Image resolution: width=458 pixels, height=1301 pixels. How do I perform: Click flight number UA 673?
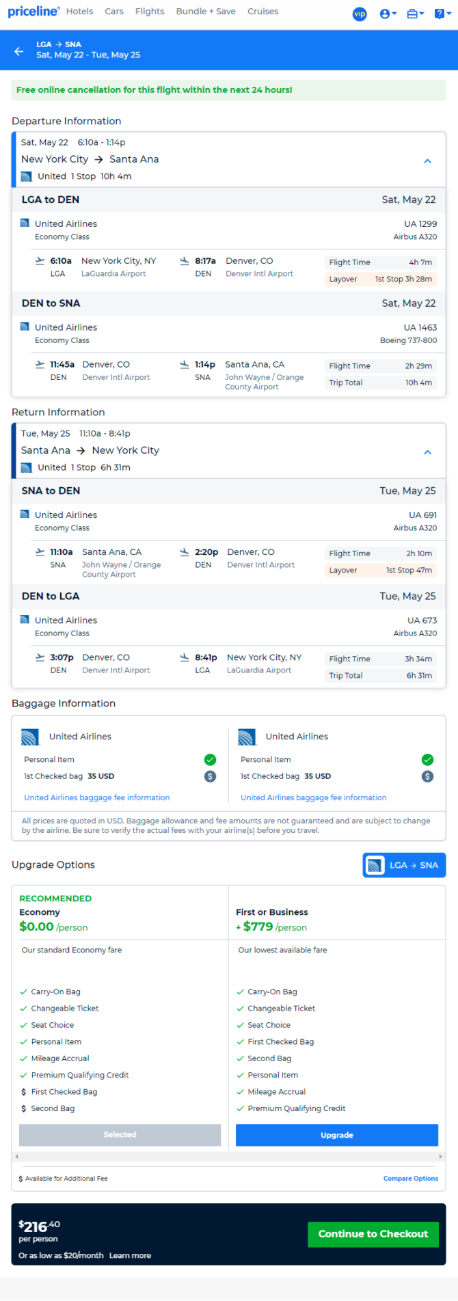[422, 620]
